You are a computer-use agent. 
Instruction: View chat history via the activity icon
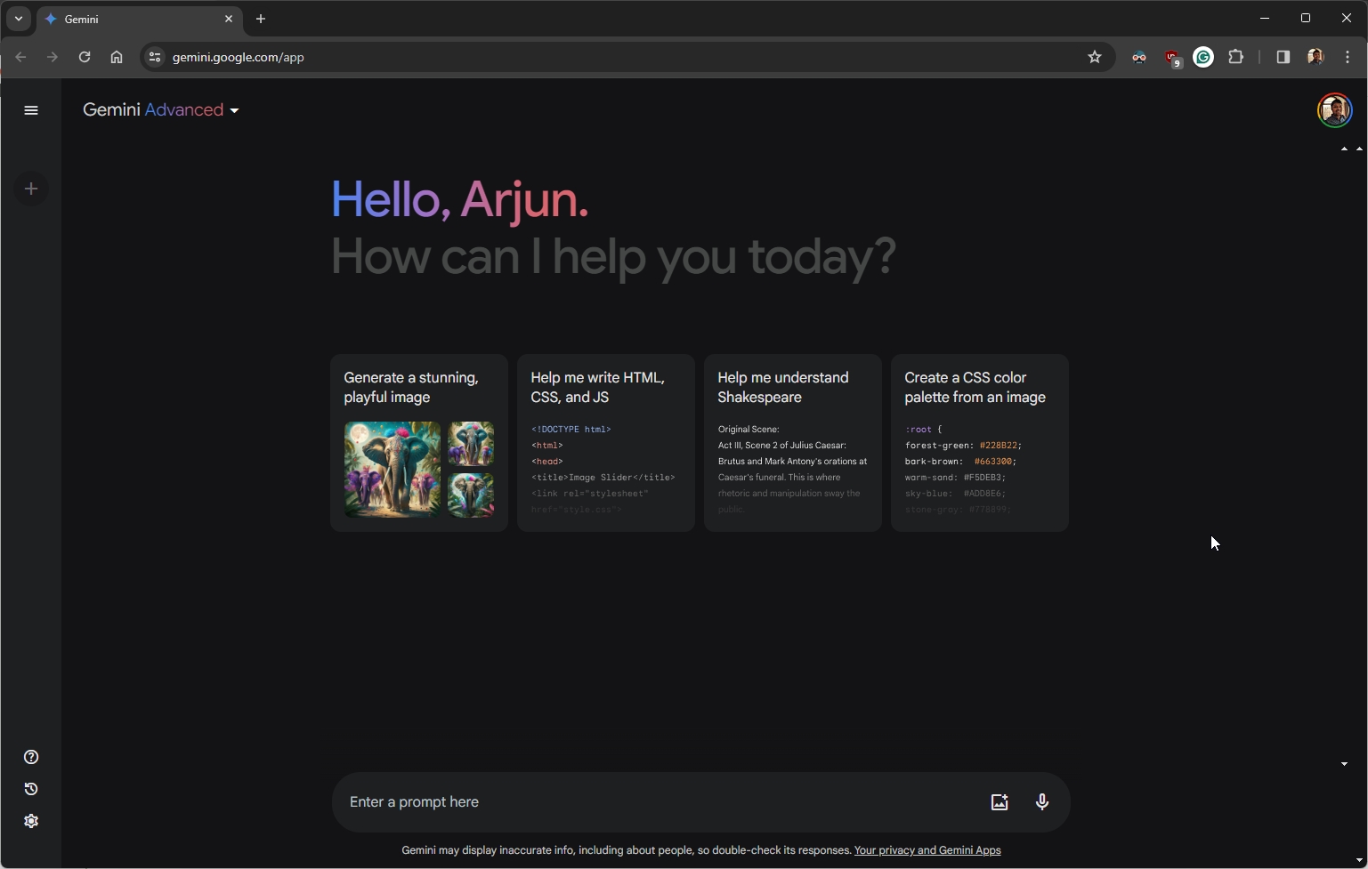(31, 789)
